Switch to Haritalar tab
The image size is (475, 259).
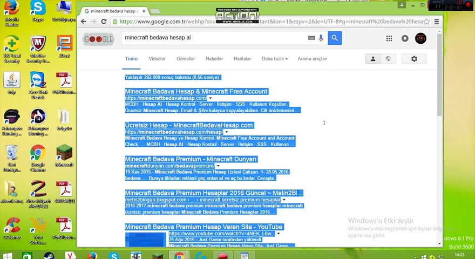pyautogui.click(x=242, y=59)
